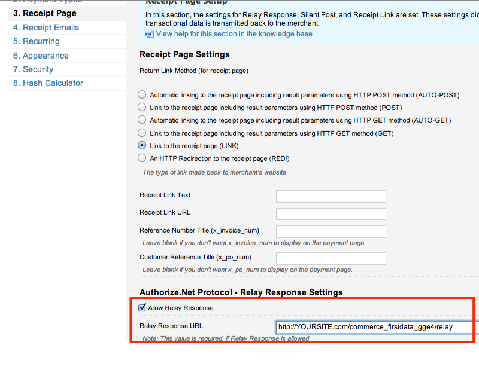This screenshot has width=479, height=391.
Task: Select AUTO-POST return link method
Action: 142,94
